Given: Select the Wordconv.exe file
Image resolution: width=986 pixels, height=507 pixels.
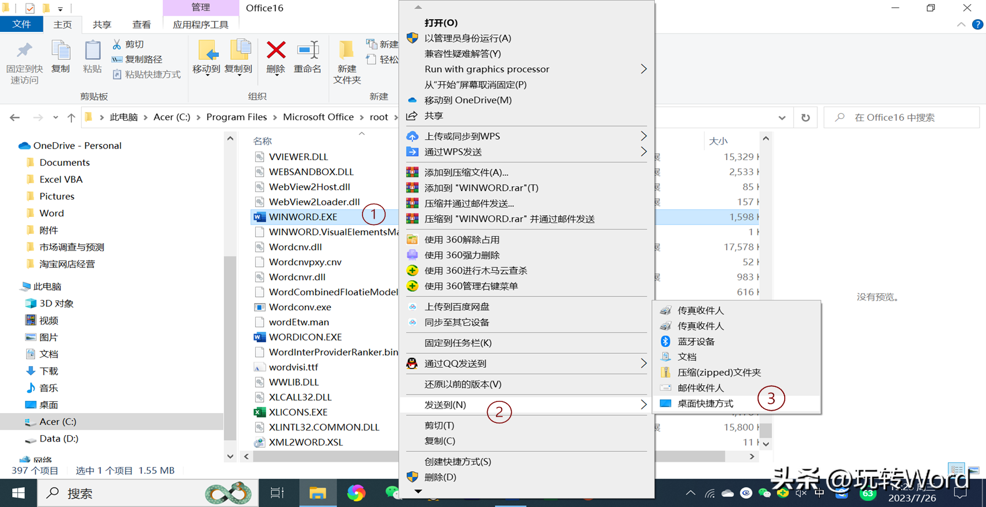Looking at the screenshot, I should pyautogui.click(x=300, y=307).
